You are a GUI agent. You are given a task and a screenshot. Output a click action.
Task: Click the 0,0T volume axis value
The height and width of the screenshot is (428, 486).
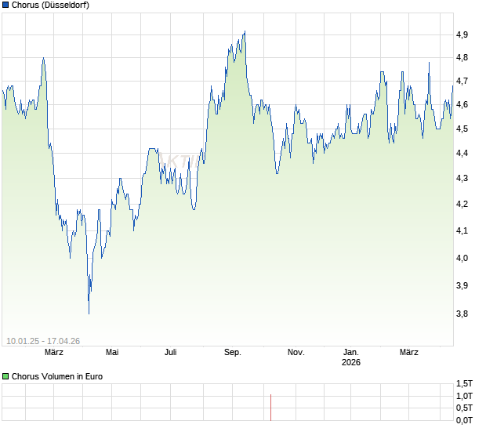(x=464, y=420)
